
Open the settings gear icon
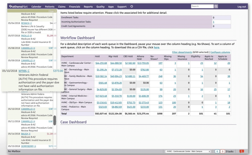pos(132,6)
